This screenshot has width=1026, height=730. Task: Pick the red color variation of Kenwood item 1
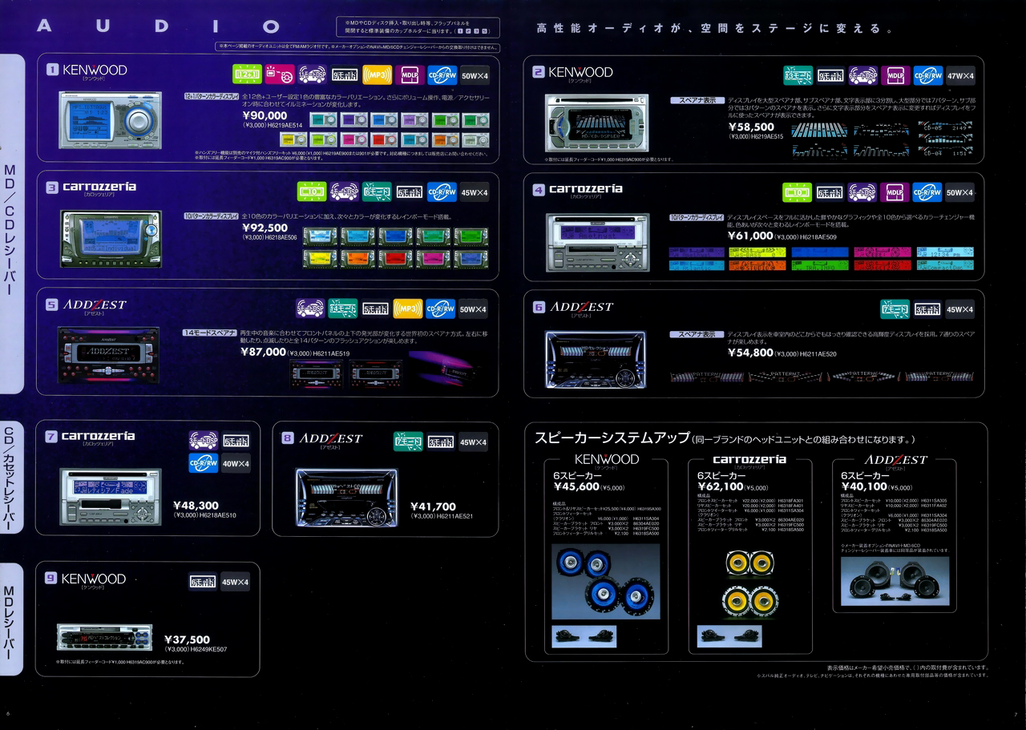coord(385,140)
